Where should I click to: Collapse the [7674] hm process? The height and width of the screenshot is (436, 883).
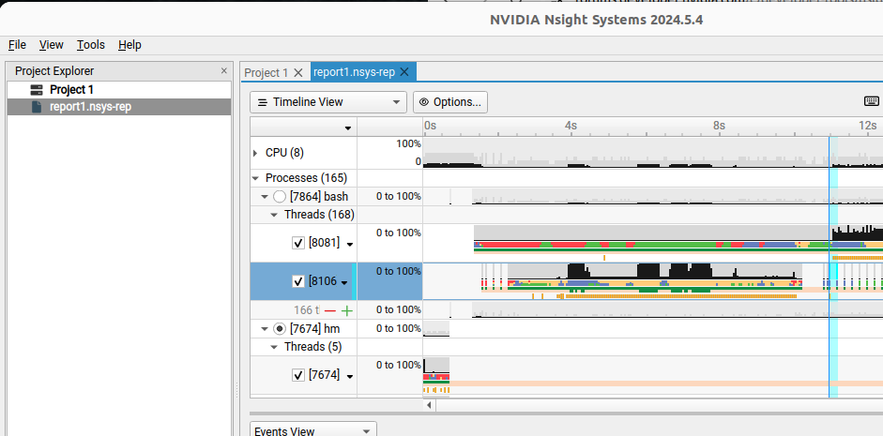point(265,329)
